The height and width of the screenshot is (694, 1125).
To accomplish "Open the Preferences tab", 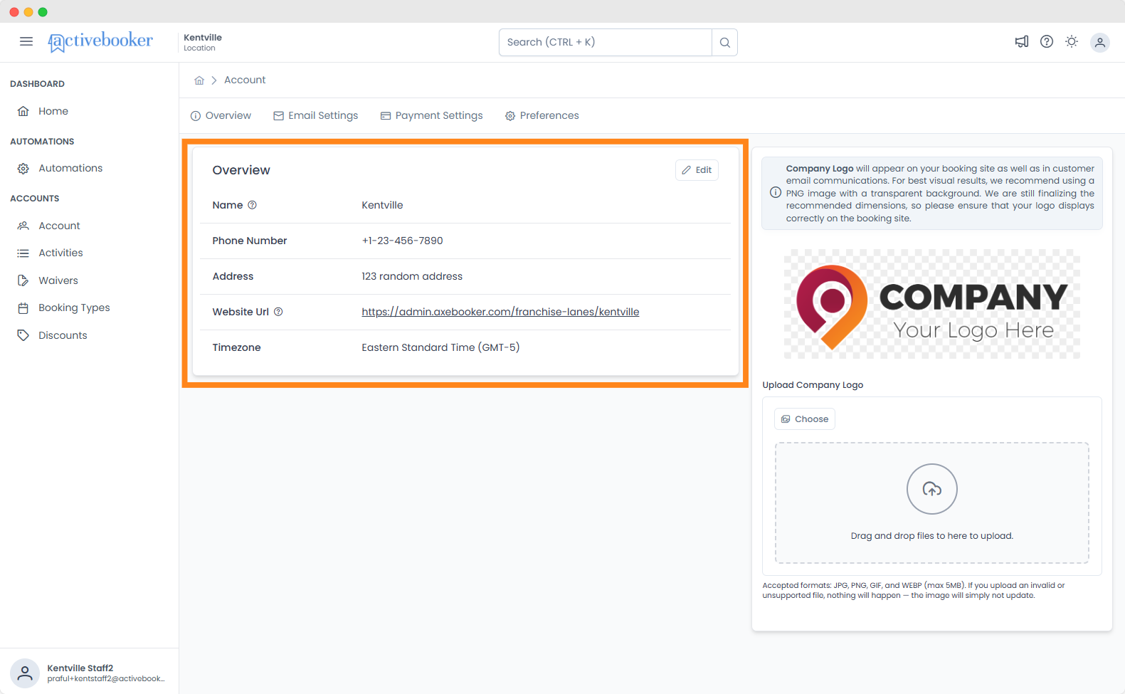I will (542, 116).
